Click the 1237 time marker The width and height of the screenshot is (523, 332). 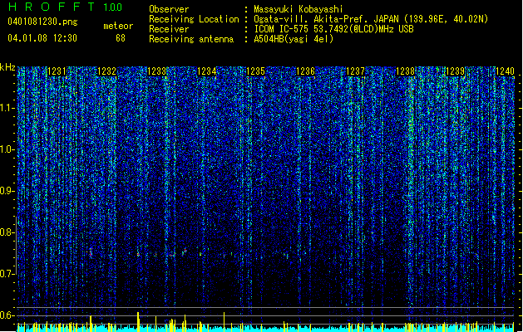(x=356, y=71)
